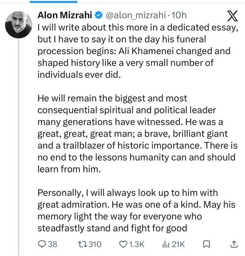The height and width of the screenshot is (256, 245).
Task: Open the Alon Mizrahi display name
Action: point(65,15)
